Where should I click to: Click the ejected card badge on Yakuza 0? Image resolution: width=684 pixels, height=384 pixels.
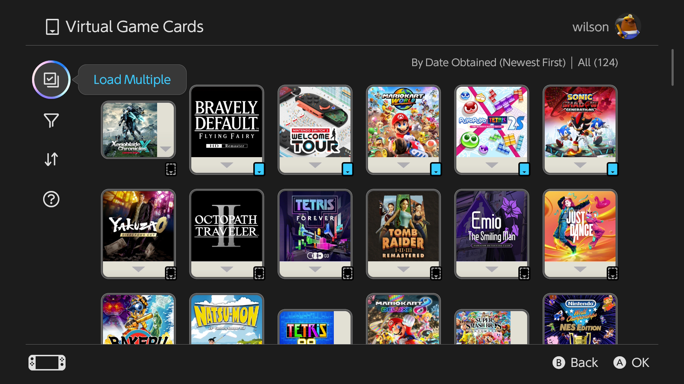(171, 273)
